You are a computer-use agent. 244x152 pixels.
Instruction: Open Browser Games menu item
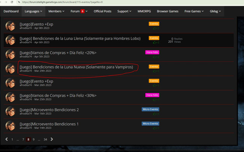pos(168,11)
